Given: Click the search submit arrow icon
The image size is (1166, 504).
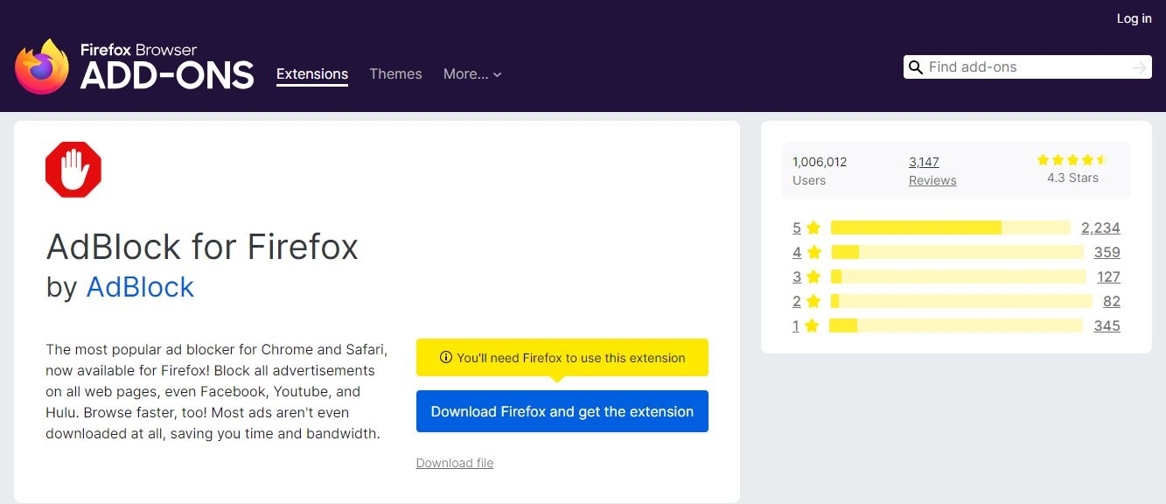Looking at the screenshot, I should (x=1139, y=67).
